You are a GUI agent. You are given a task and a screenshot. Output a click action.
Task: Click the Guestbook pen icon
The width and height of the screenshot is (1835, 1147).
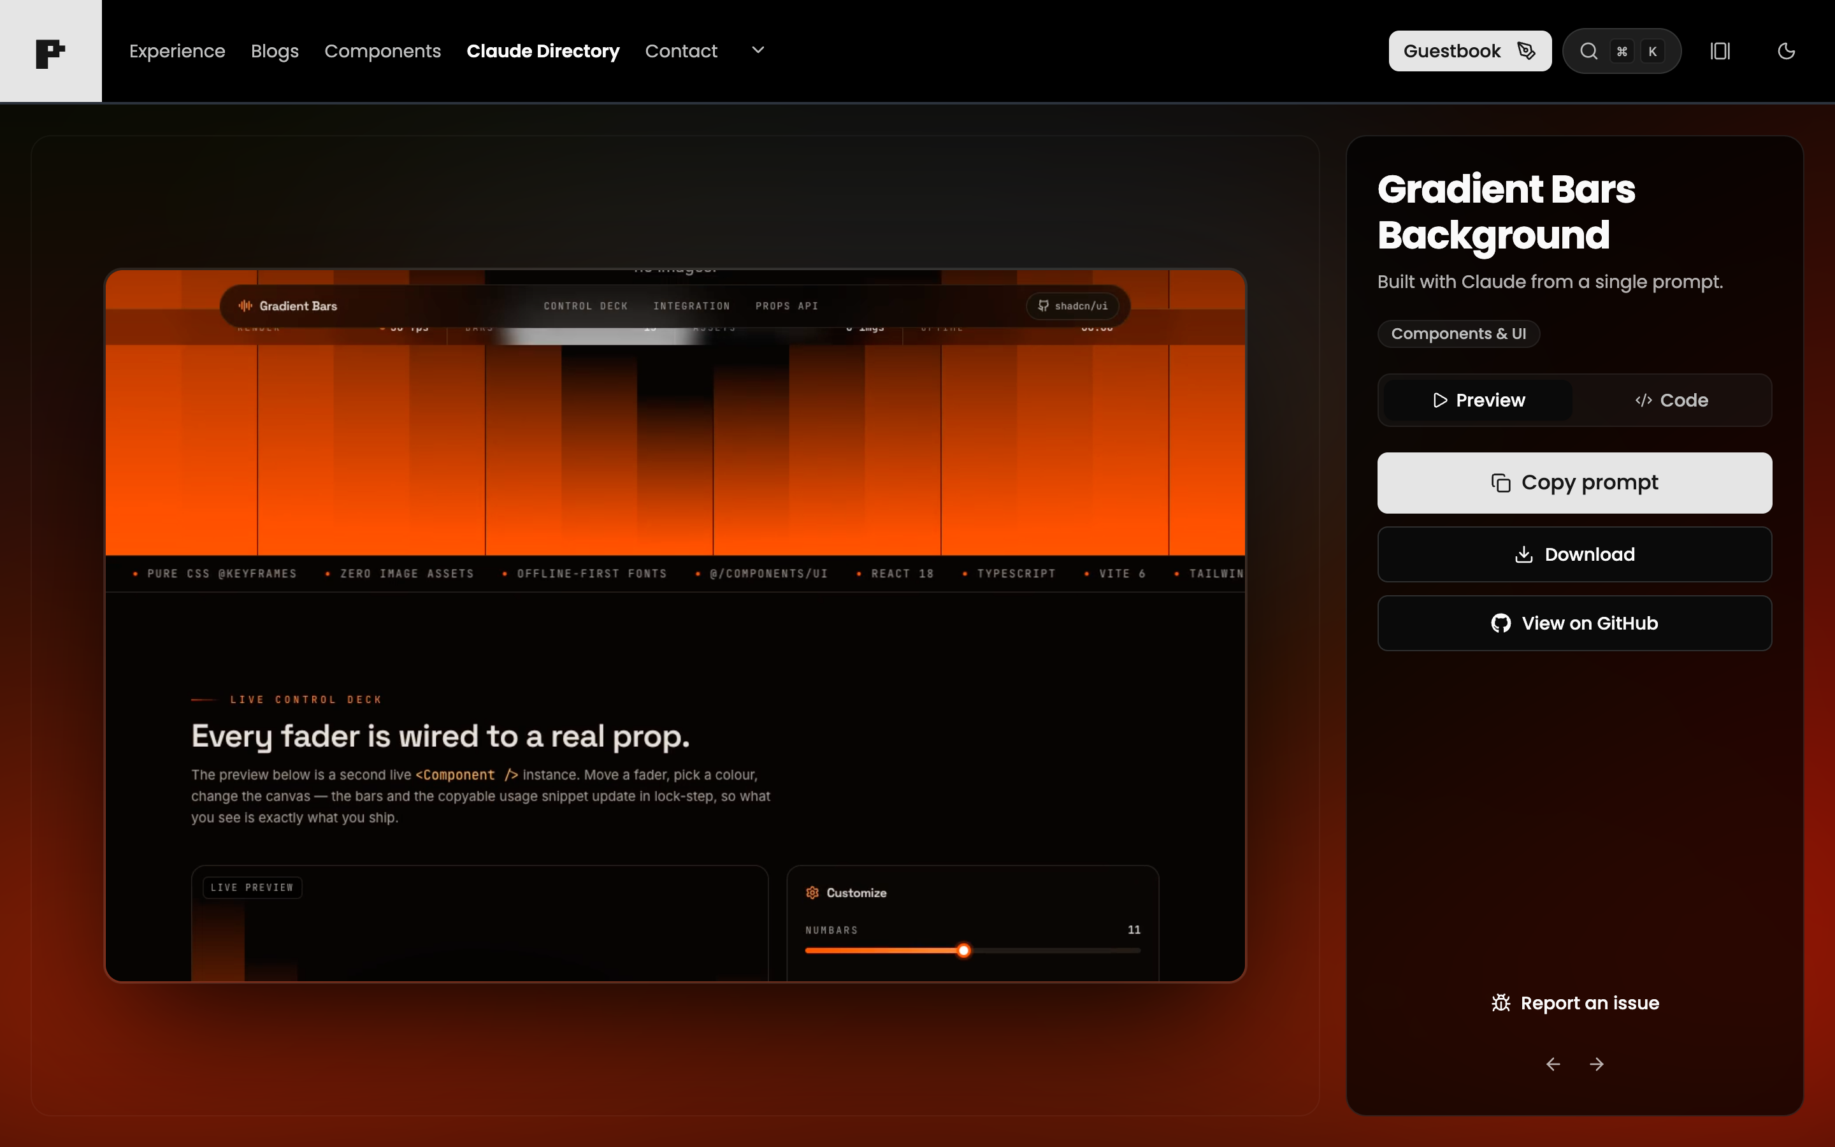pyautogui.click(x=1527, y=51)
